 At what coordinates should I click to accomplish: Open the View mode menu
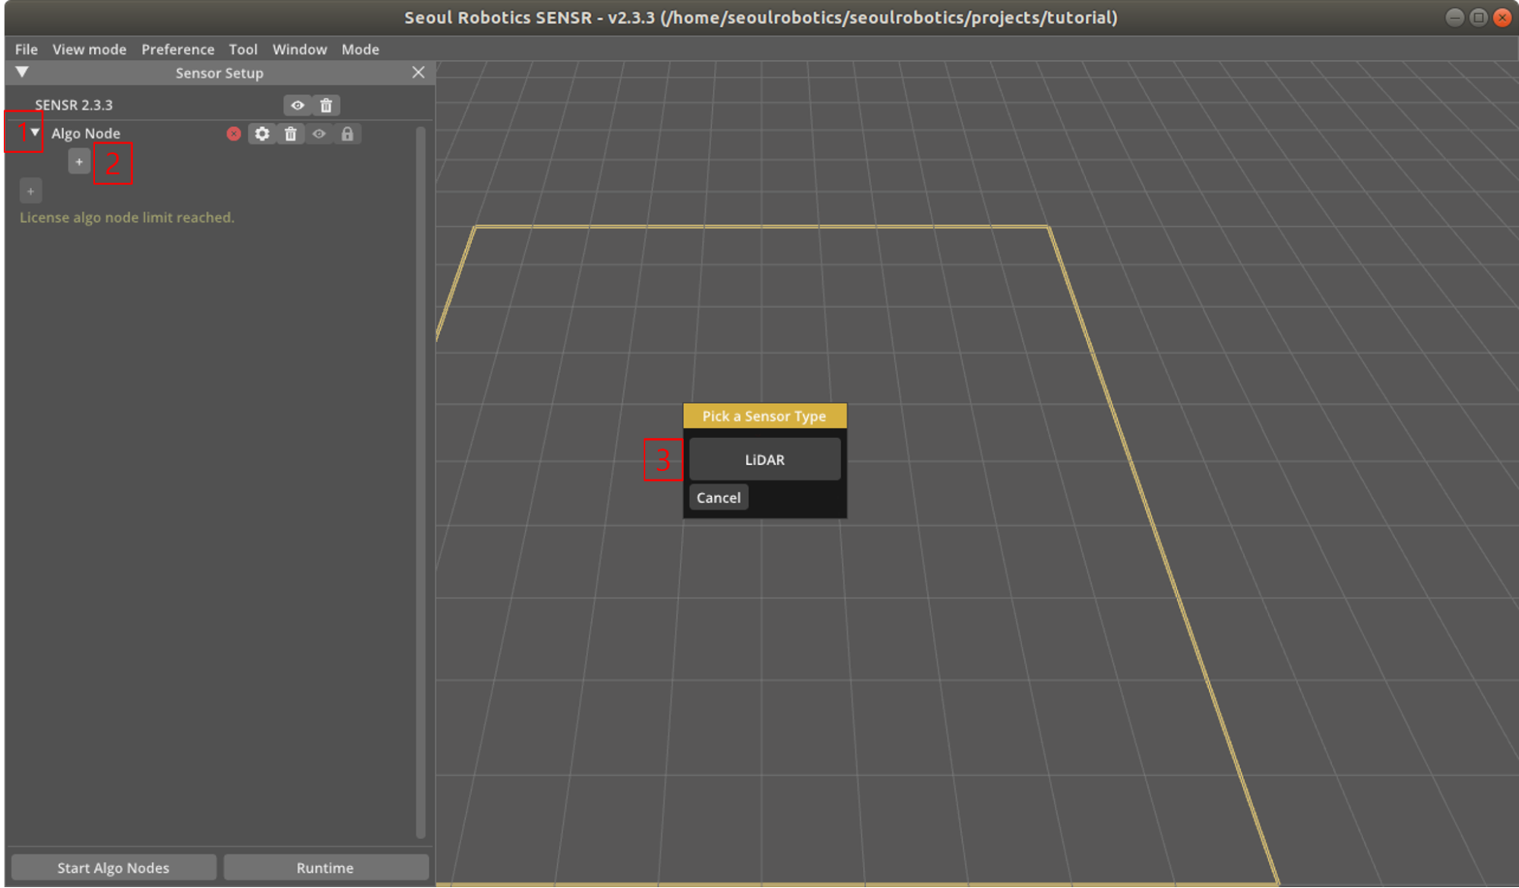coord(89,49)
